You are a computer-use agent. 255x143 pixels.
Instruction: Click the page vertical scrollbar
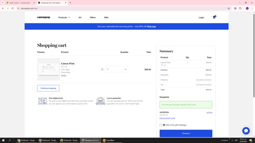click(254, 55)
